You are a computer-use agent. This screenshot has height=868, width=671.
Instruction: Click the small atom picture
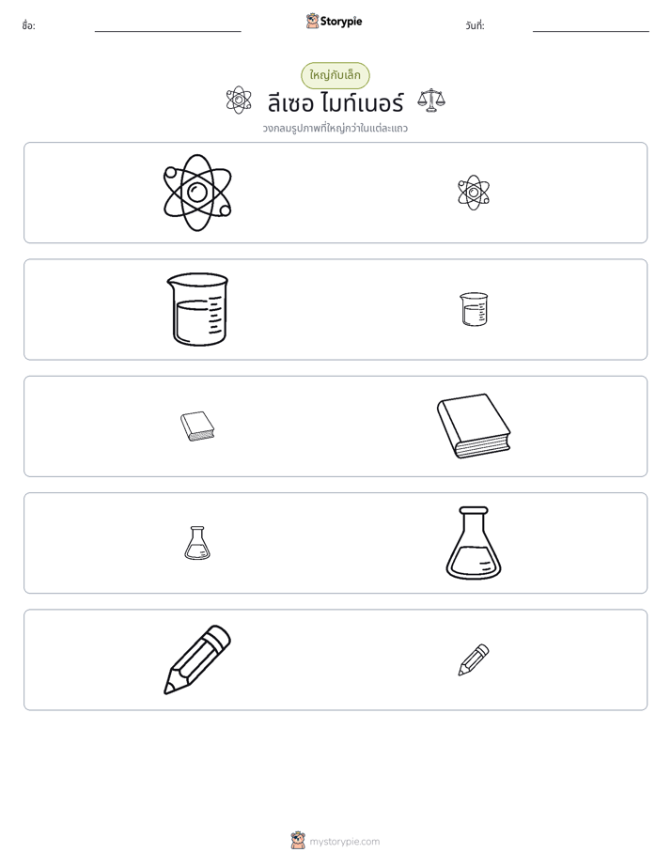point(474,193)
